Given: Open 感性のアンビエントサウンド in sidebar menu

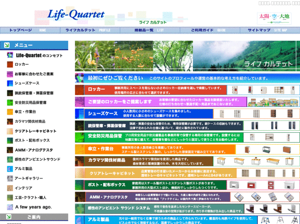Looking at the screenshot, I should point(38,159).
